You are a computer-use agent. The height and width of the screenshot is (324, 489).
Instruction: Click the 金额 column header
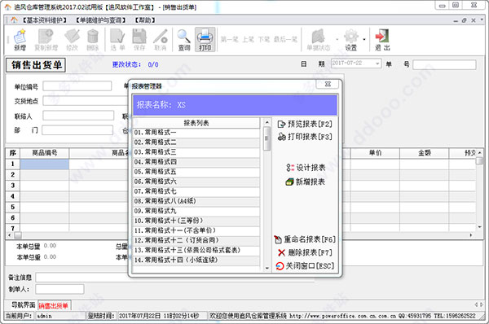(x=425, y=153)
